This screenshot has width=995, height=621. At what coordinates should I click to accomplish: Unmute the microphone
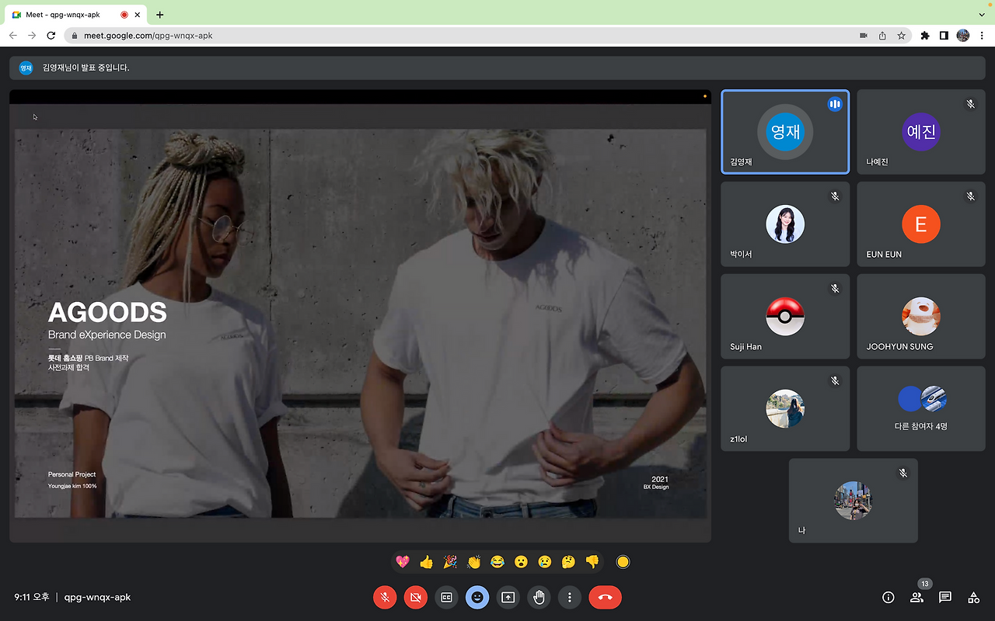(x=385, y=597)
